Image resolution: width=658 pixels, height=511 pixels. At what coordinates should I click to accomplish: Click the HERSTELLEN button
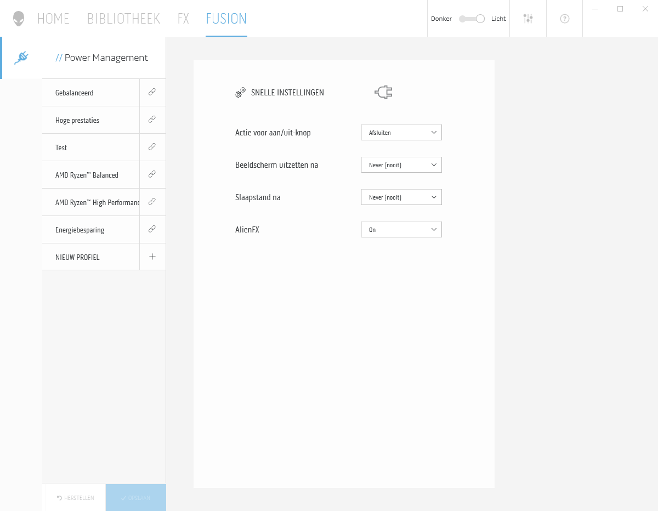75,498
